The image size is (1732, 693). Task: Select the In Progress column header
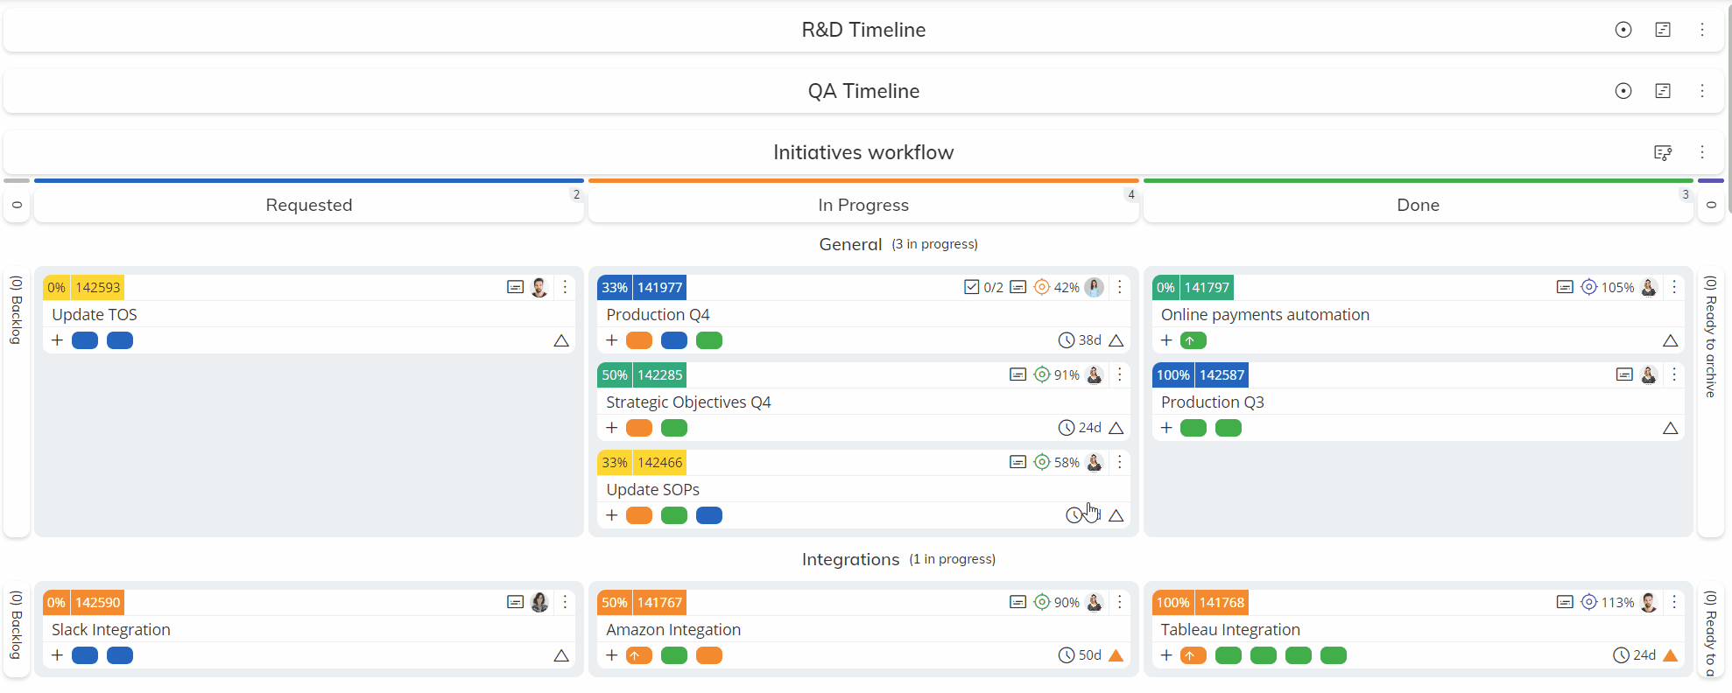863,205
